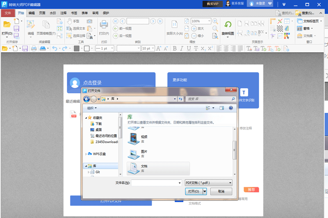This screenshot has width=328, height=218.
Task: Click the Next View arrow
Action: pos(116,36)
